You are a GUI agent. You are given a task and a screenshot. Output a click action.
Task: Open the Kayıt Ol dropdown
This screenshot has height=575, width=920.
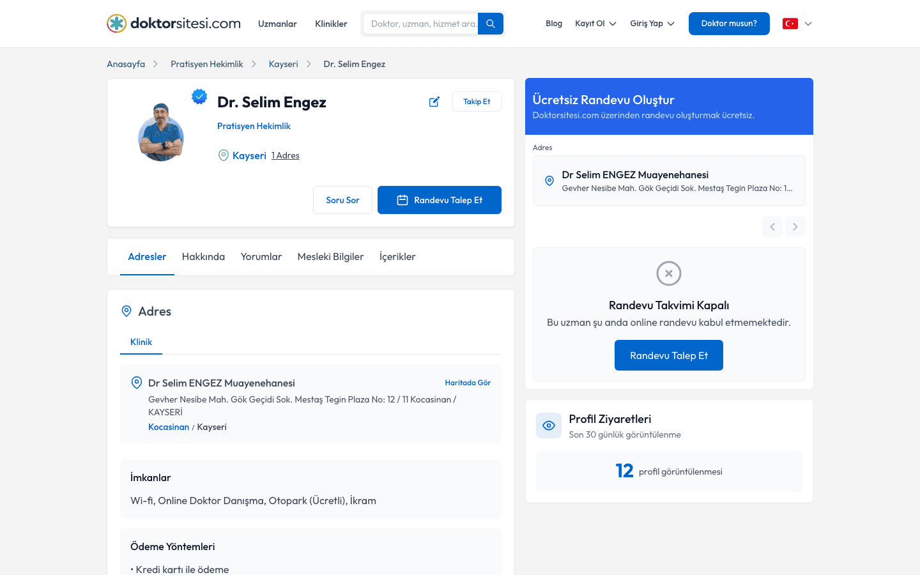pyautogui.click(x=595, y=24)
